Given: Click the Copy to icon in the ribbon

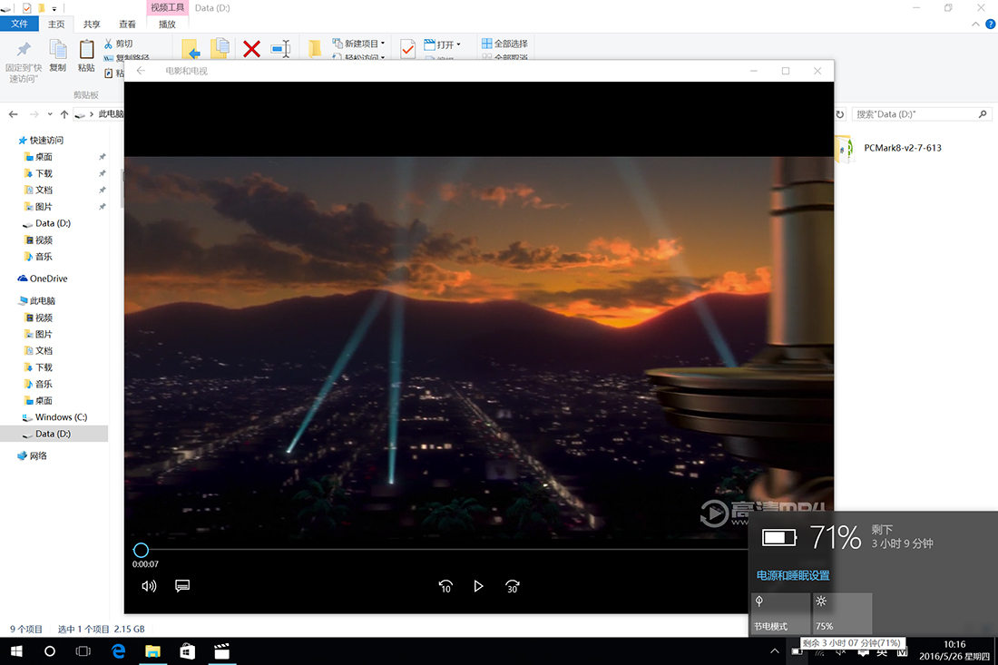Looking at the screenshot, I should pos(220,48).
